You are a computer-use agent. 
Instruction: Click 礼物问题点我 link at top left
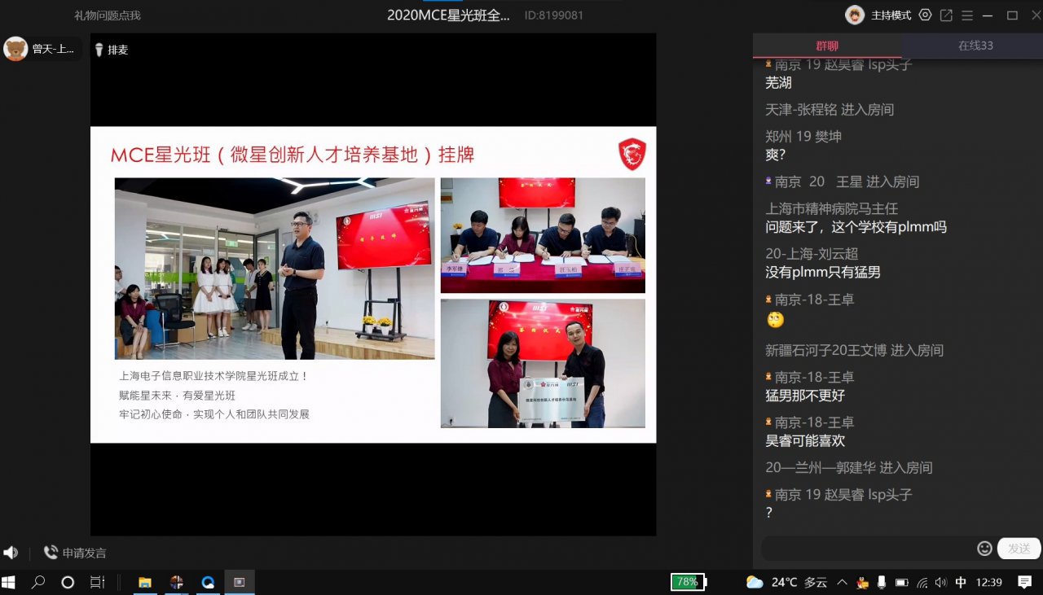click(108, 15)
